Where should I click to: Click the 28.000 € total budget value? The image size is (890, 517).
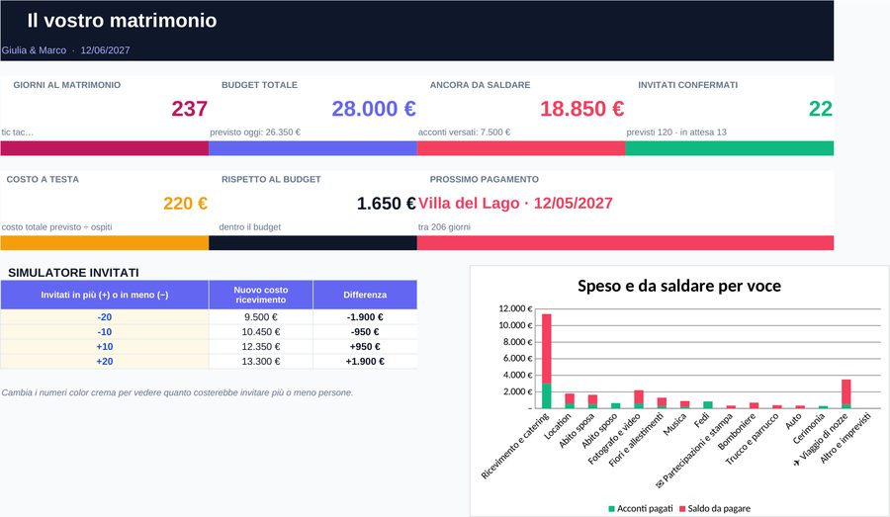pos(374,109)
